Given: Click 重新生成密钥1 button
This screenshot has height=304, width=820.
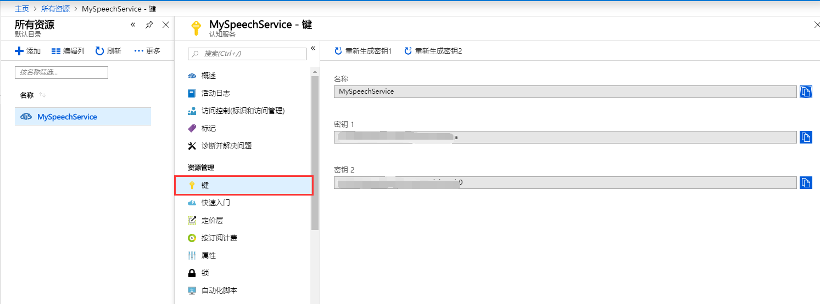Looking at the screenshot, I should tap(363, 51).
